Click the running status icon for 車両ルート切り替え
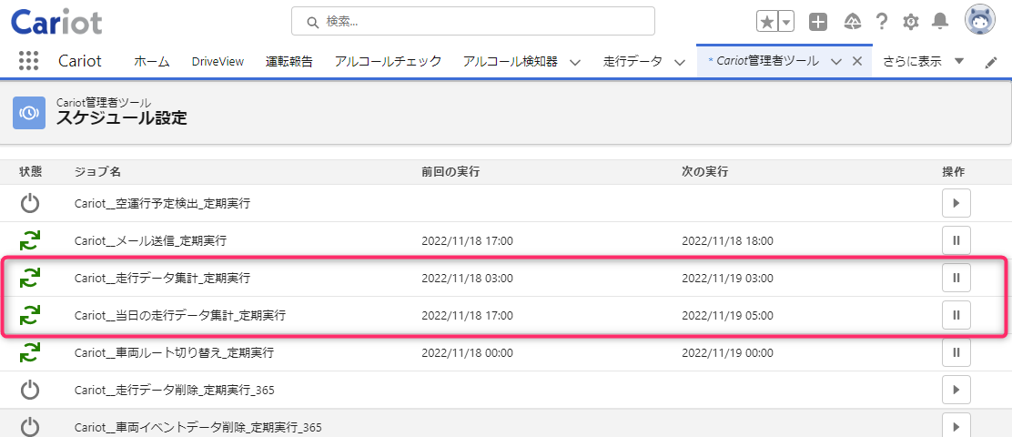1012x437 pixels. (30, 352)
